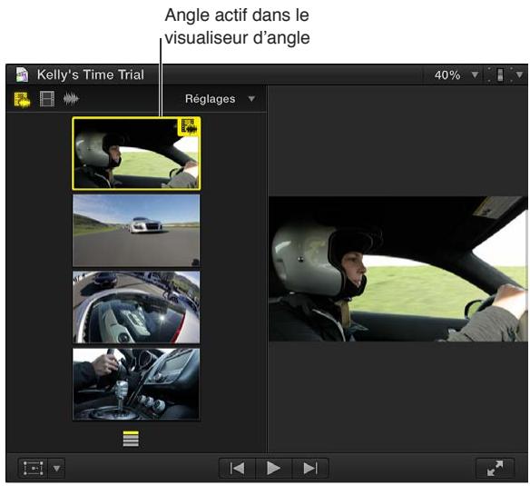Click the Kelly's Time Trial title text
The image size is (530, 486).
pos(91,74)
